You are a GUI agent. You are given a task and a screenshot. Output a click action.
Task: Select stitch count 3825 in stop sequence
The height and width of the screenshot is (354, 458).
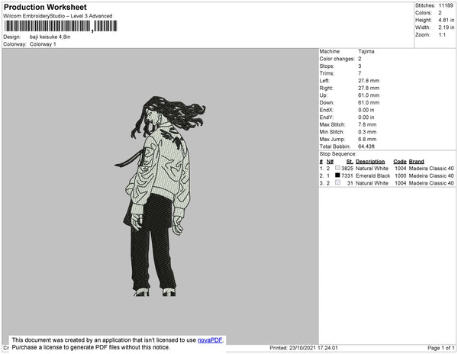347,169
